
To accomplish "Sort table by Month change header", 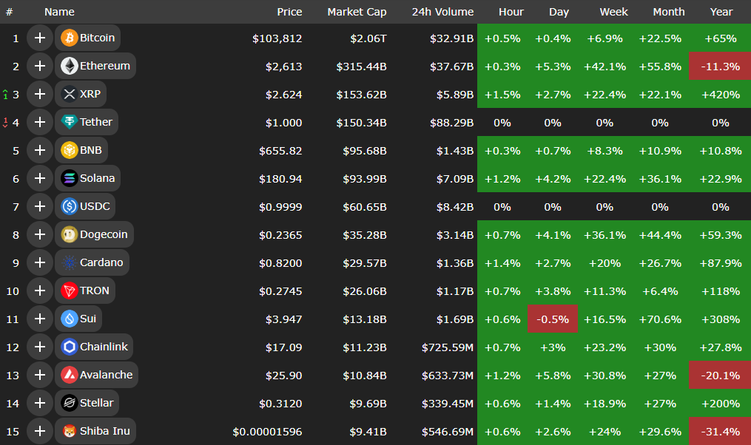I will point(669,12).
